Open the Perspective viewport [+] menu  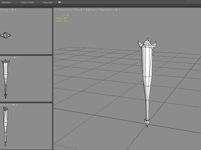(57, 10)
